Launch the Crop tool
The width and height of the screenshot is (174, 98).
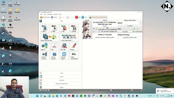coord(54,47)
